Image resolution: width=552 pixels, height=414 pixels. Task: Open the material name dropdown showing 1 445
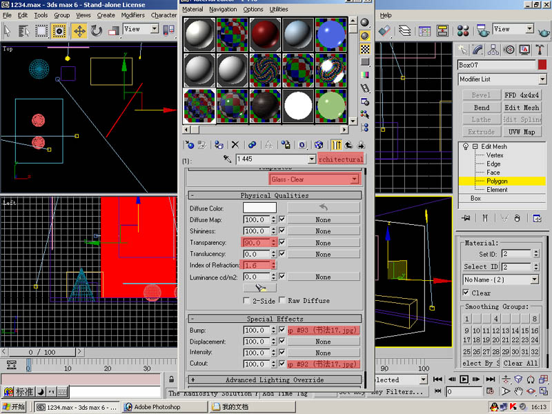312,159
